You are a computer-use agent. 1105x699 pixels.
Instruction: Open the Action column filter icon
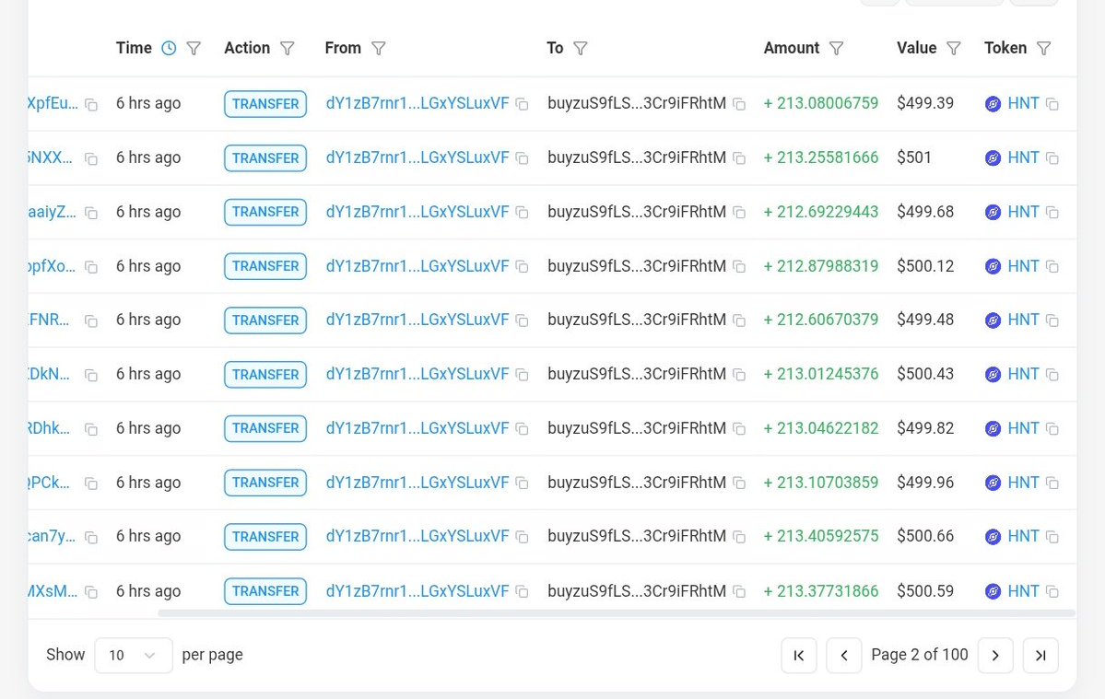point(288,48)
